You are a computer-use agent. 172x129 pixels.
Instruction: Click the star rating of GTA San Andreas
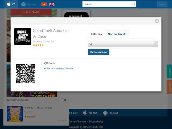click(38, 45)
